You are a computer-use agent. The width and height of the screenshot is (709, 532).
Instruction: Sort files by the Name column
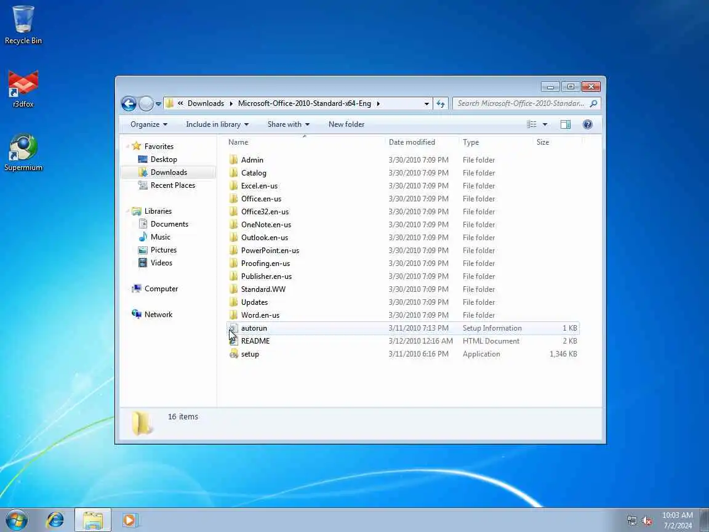[305, 142]
